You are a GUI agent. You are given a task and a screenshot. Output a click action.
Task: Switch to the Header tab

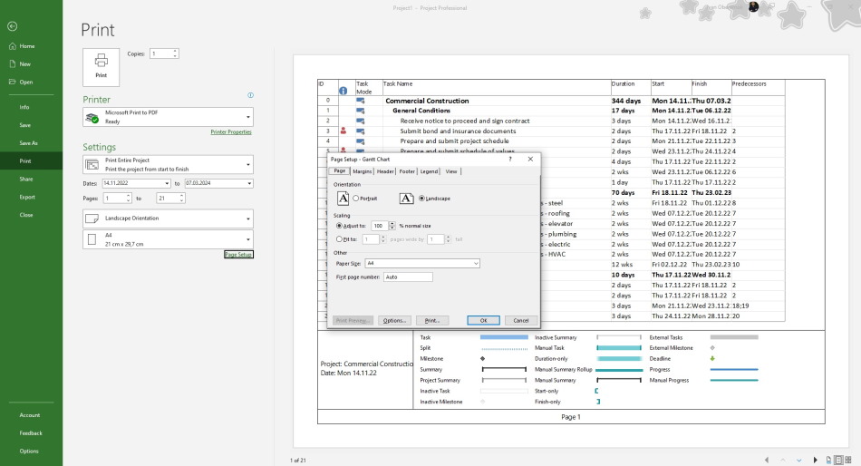click(x=385, y=171)
